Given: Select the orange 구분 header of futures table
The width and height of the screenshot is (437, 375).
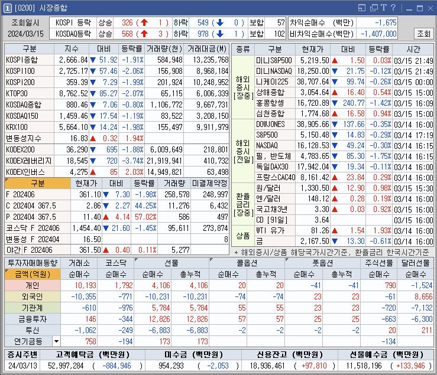Looking at the screenshot, I should coord(37,183).
